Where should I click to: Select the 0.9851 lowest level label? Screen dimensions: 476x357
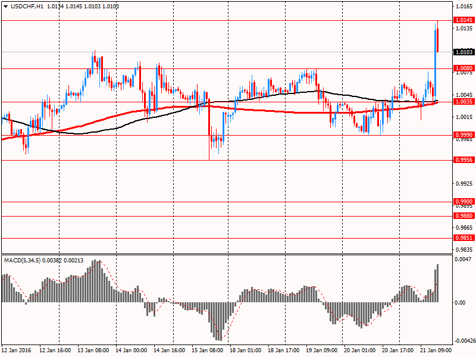click(463, 238)
